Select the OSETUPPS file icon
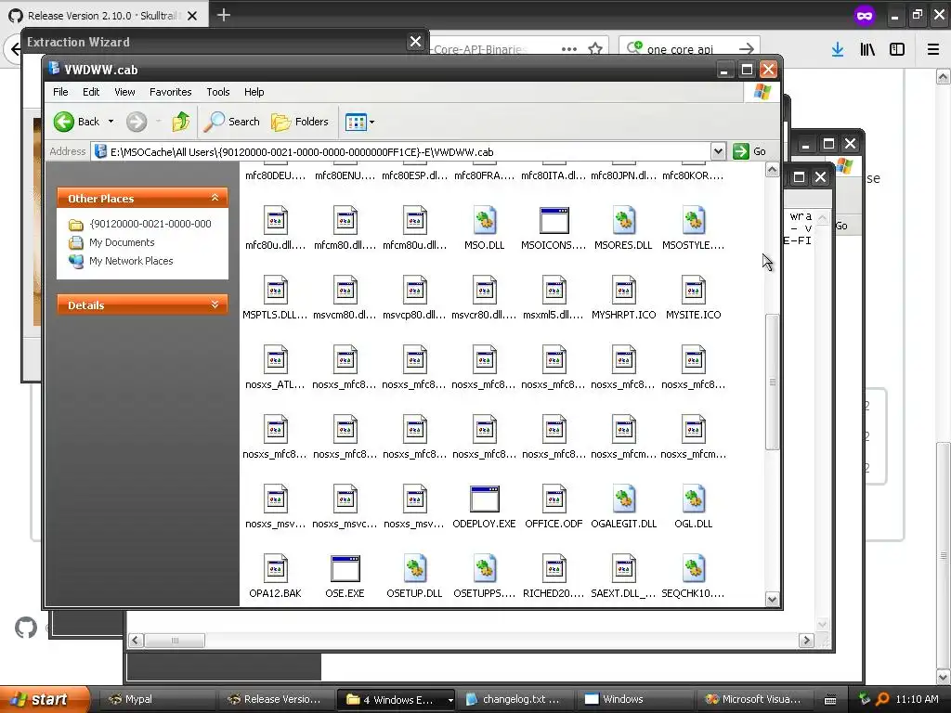 484,569
